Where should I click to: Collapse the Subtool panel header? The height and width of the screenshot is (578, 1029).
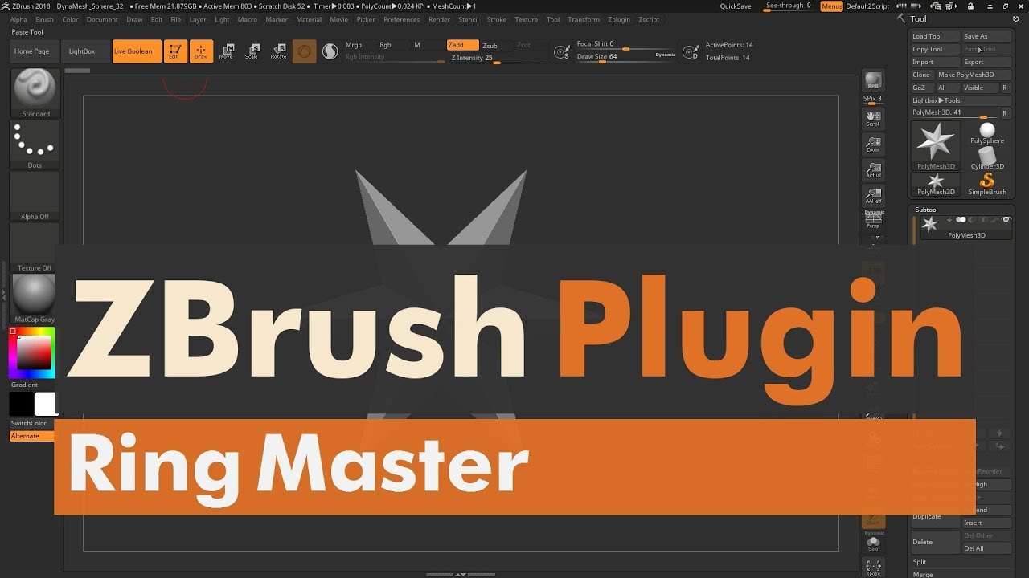point(926,210)
